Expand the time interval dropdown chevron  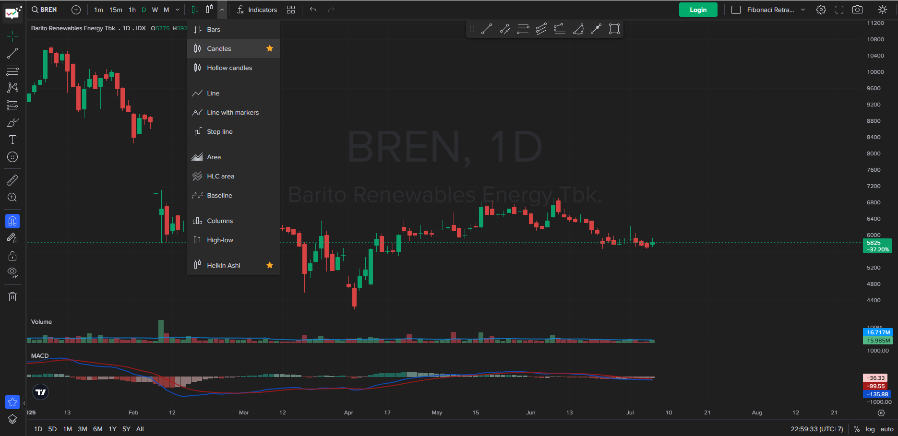(178, 10)
